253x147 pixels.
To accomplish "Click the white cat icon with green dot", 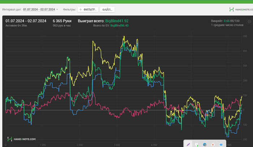I will click(197, 144).
